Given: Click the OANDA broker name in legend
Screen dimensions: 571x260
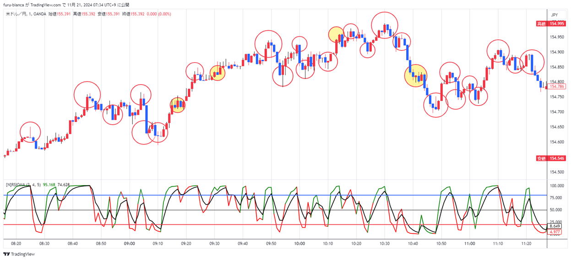Looking at the screenshot, I should (39, 14).
